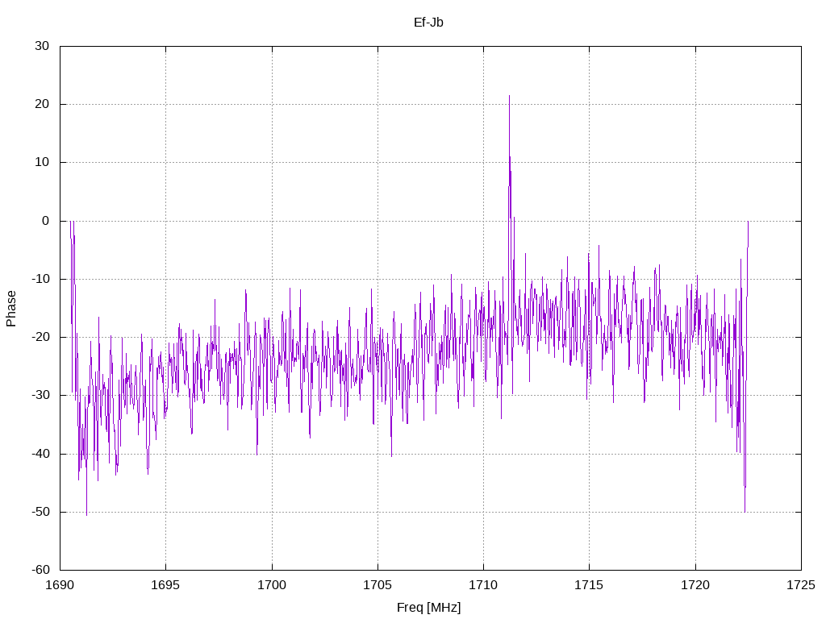Click the y-axis tick label 10
826x619 pixels.
click(x=42, y=163)
